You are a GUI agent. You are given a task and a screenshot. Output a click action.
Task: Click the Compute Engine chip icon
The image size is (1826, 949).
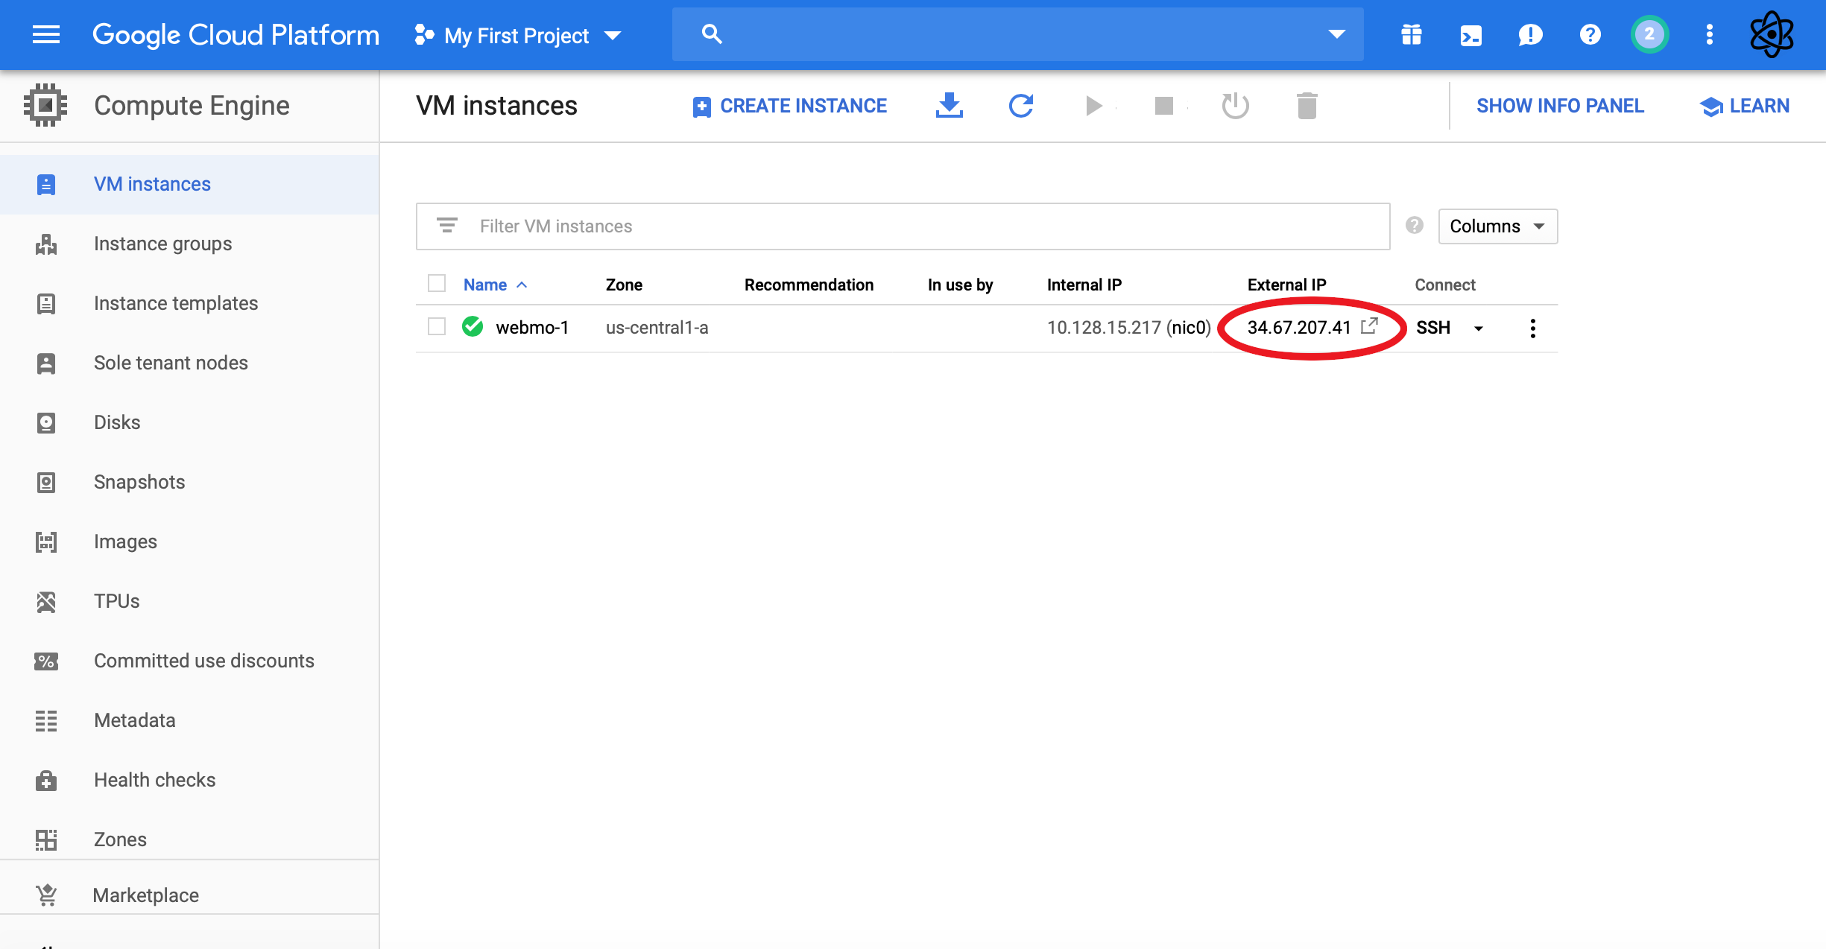pos(45,105)
